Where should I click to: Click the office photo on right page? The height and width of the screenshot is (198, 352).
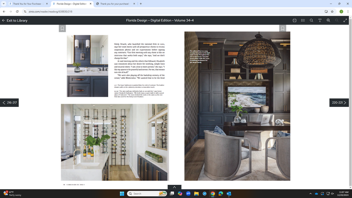tap(237, 106)
